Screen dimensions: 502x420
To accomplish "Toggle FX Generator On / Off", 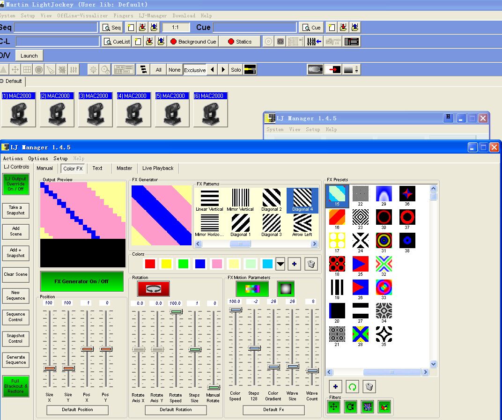I will pyautogui.click(x=81, y=281).
